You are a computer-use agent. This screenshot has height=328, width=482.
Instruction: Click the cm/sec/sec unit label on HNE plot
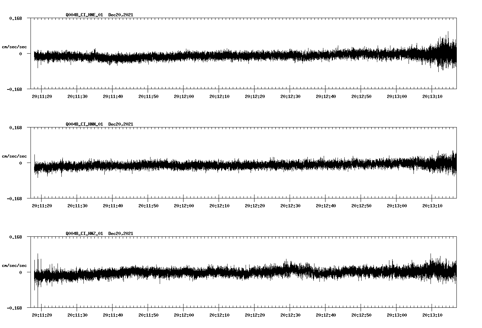pos(14,47)
